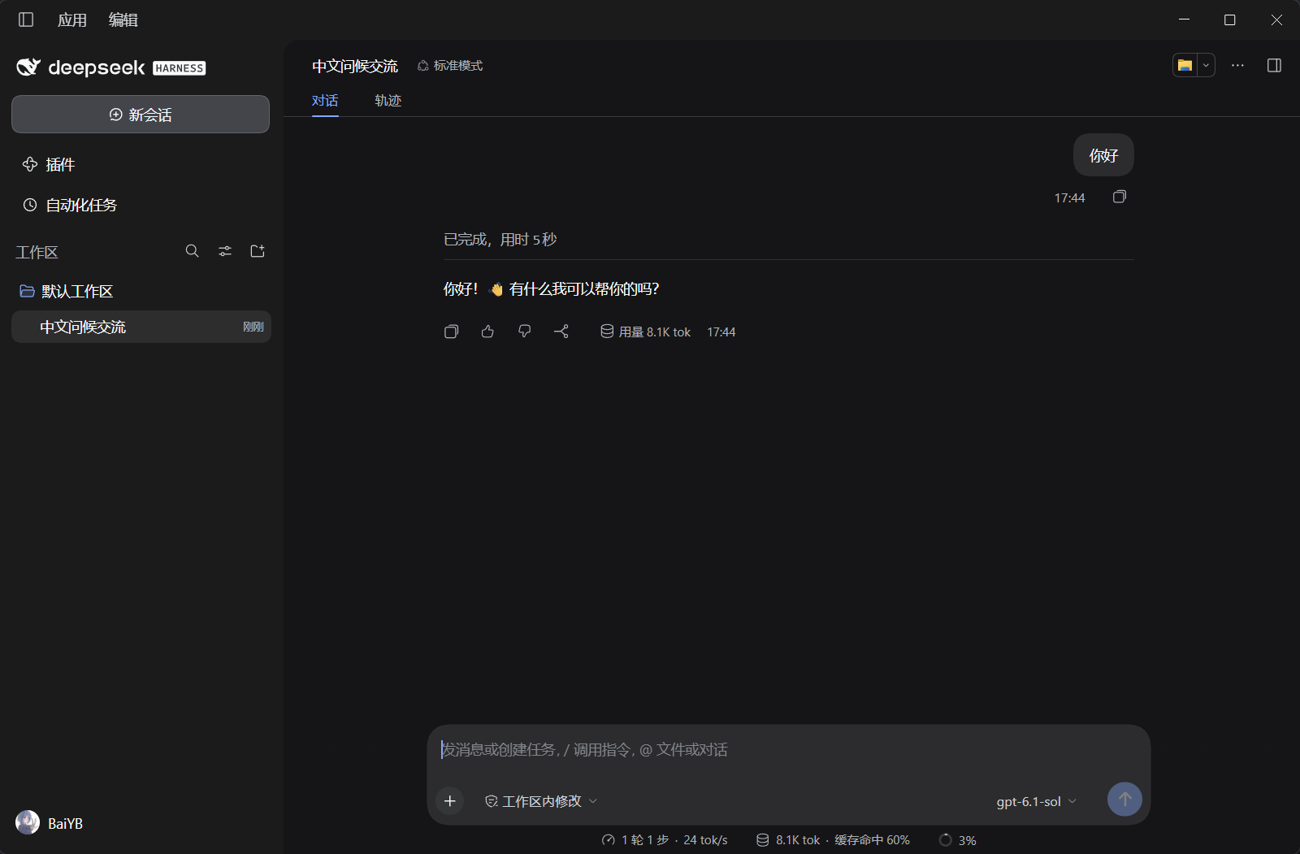Expand the dropdown arrow beside folder icon
Image resolution: width=1300 pixels, height=854 pixels.
pos(1206,65)
